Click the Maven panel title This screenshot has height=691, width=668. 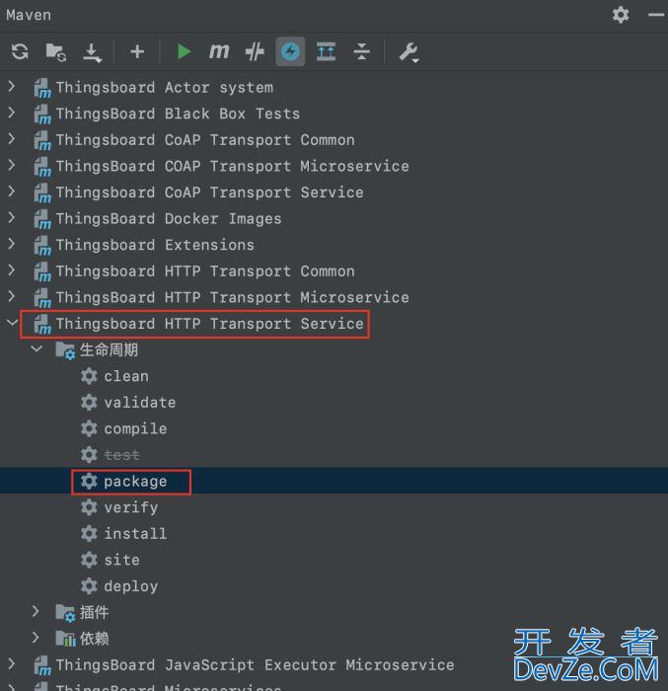tap(29, 15)
